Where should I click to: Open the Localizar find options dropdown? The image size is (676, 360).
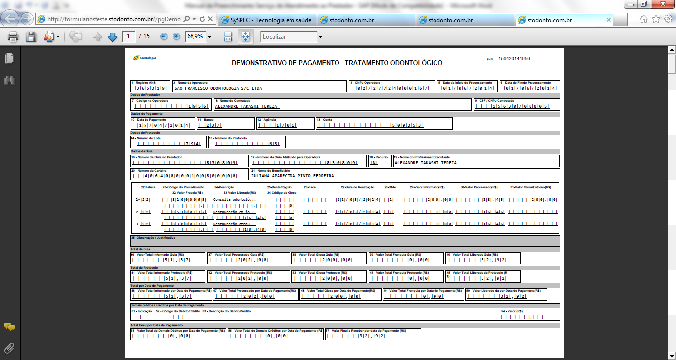coord(320,37)
